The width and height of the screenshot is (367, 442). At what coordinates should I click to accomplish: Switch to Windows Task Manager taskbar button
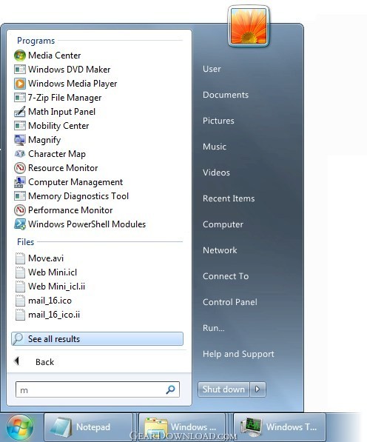[x=279, y=426]
